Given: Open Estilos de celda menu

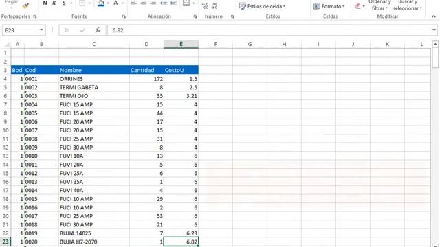Looking at the screenshot, I should click(263, 6).
